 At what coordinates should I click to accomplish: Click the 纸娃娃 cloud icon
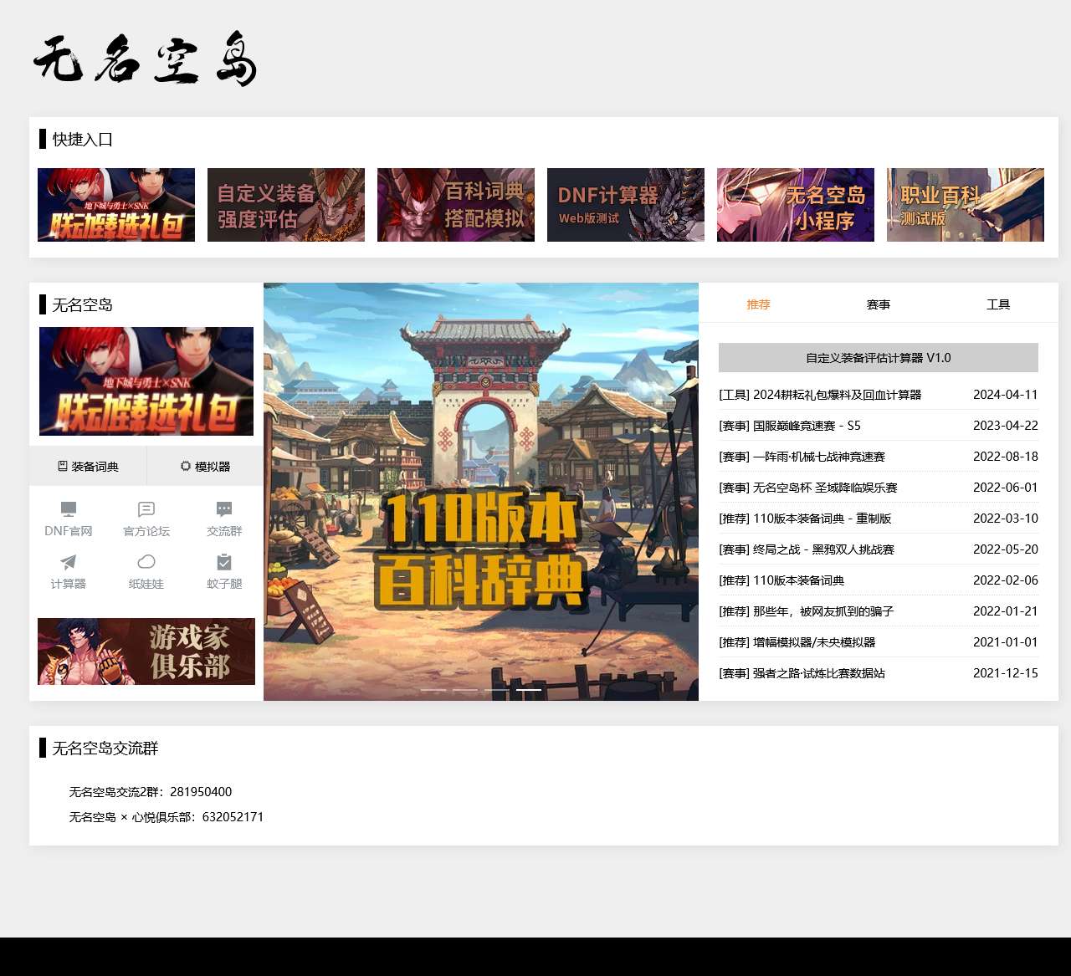146,562
